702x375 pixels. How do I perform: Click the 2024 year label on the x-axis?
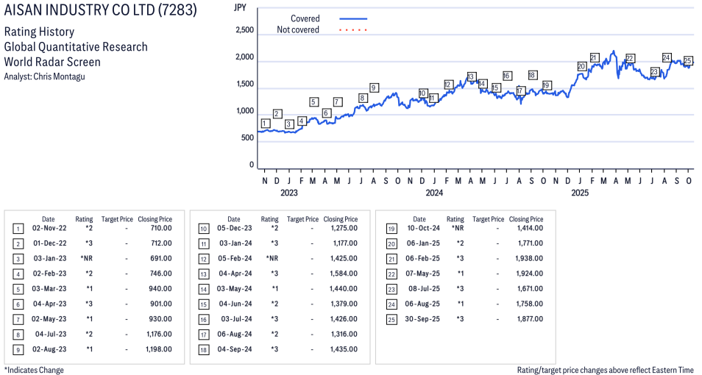pos(434,193)
